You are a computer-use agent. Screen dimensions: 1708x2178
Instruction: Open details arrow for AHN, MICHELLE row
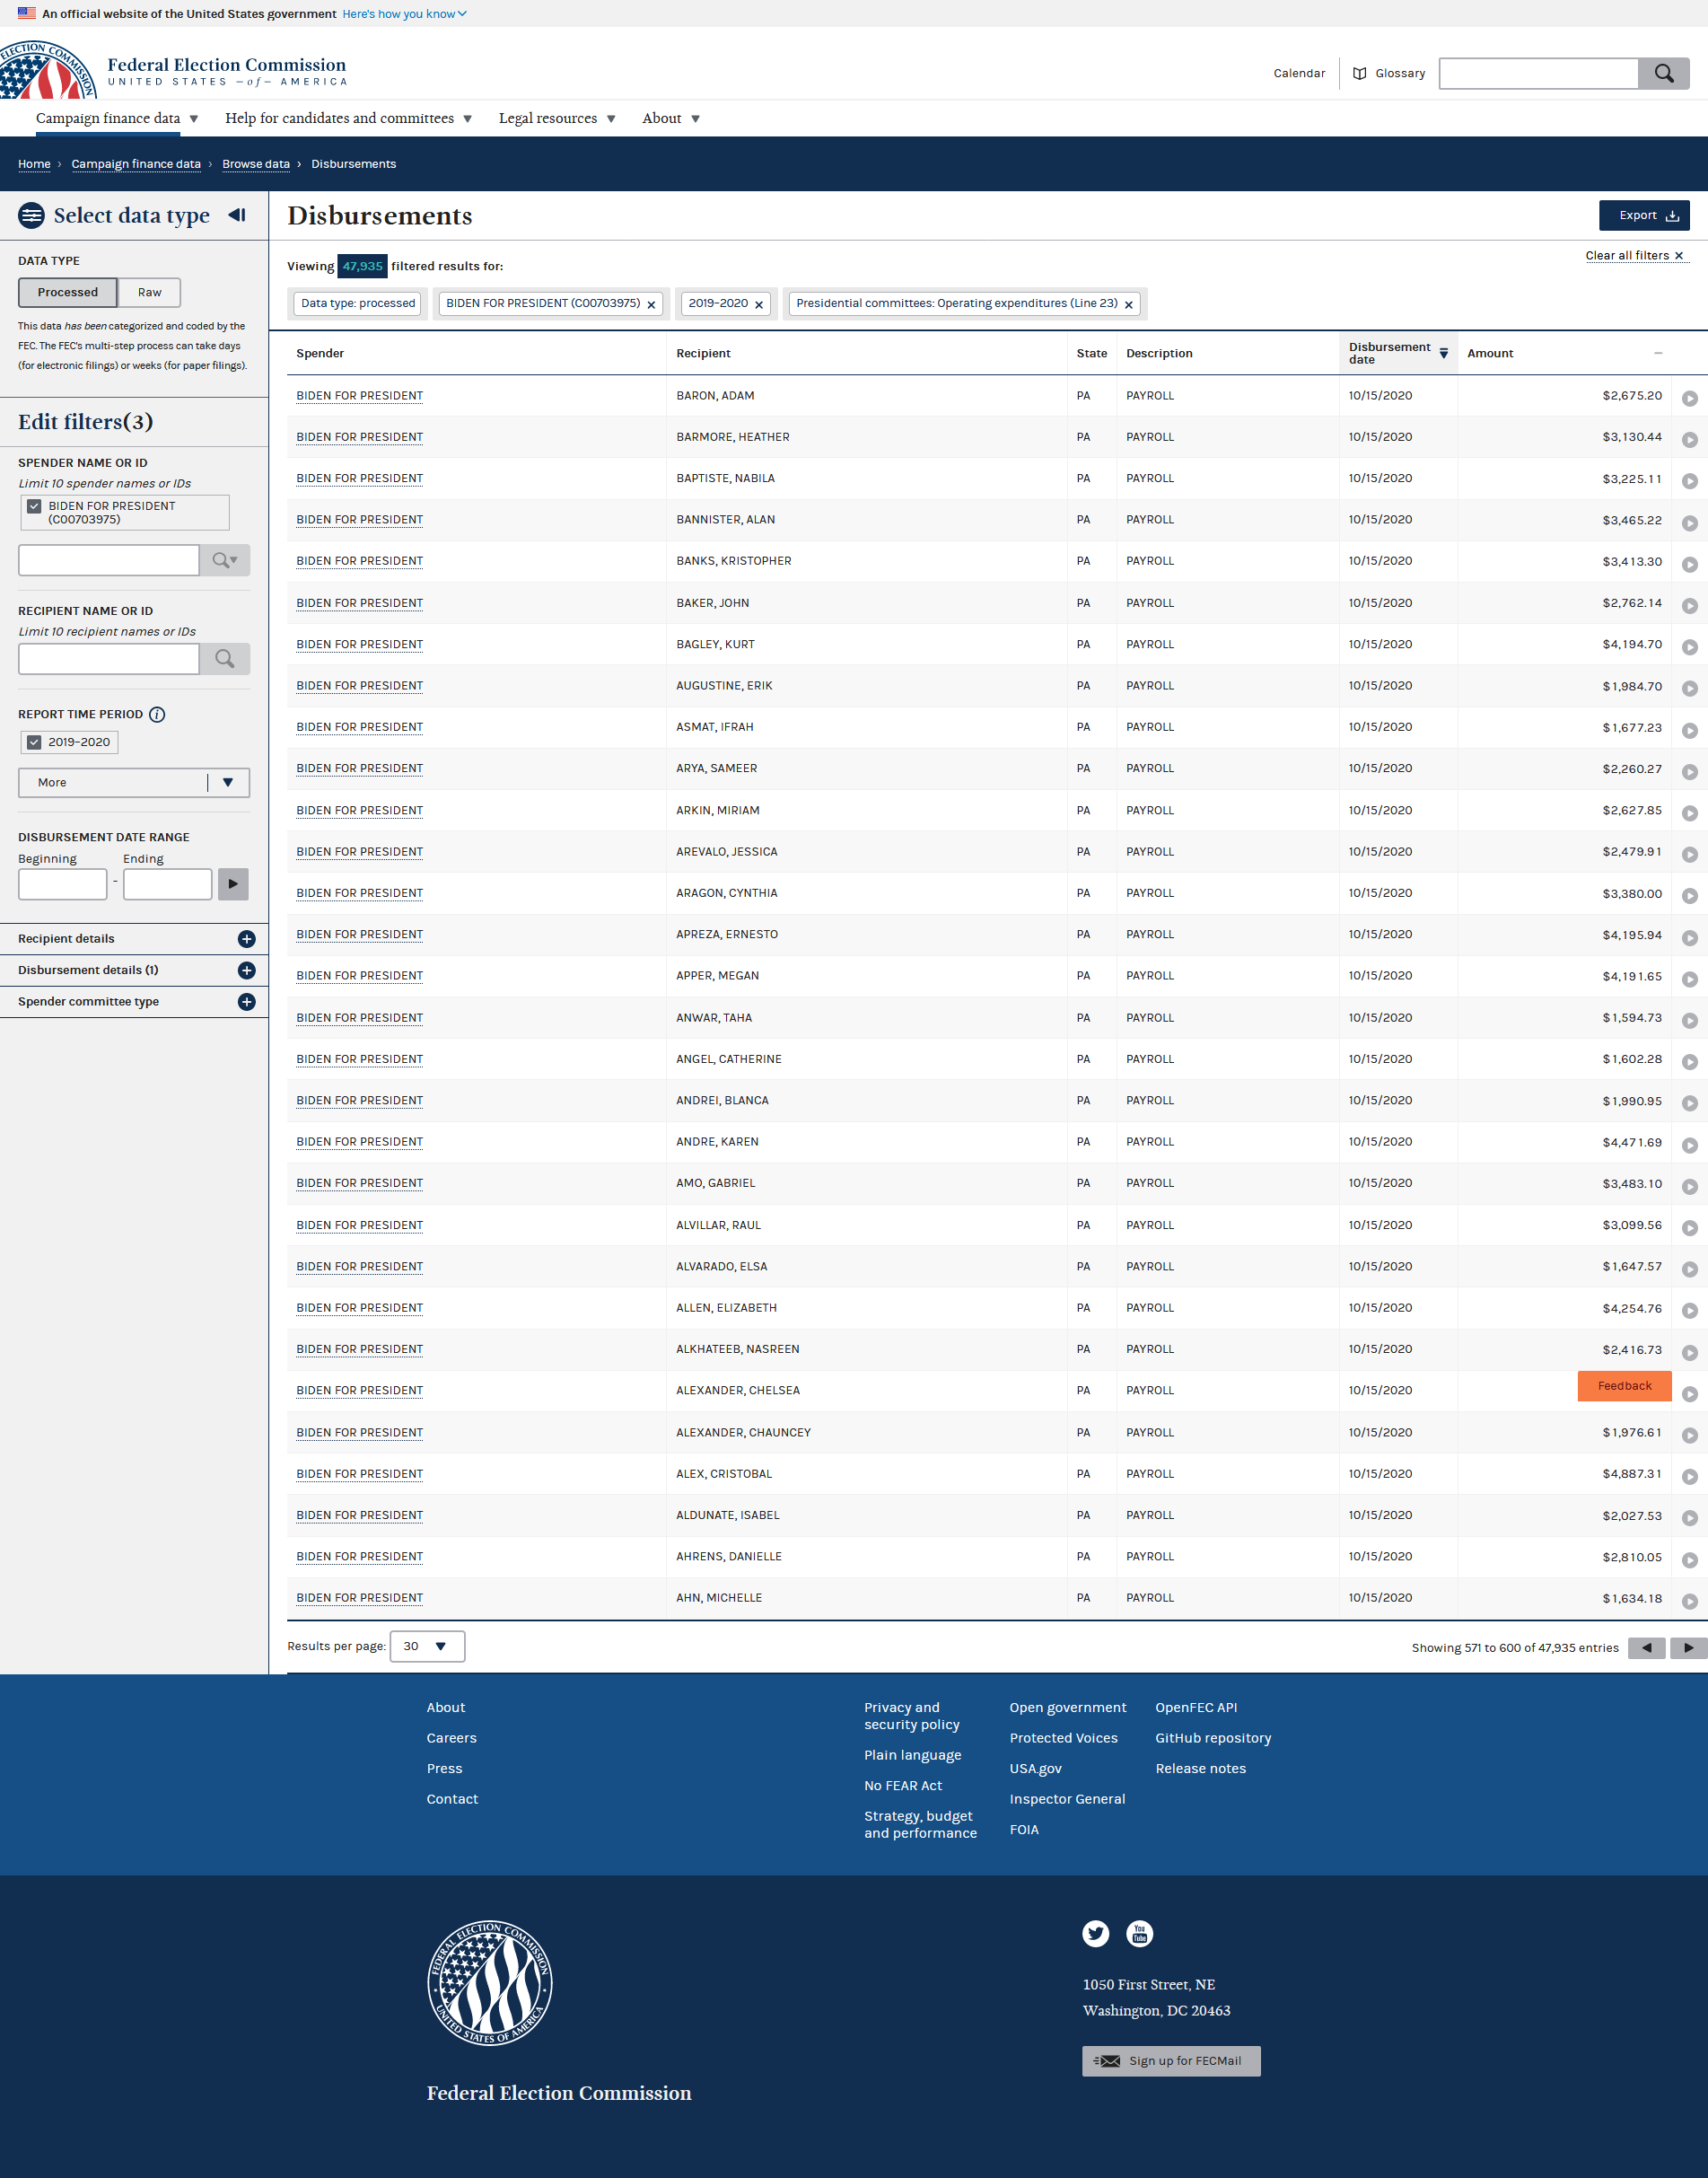click(x=1689, y=1601)
